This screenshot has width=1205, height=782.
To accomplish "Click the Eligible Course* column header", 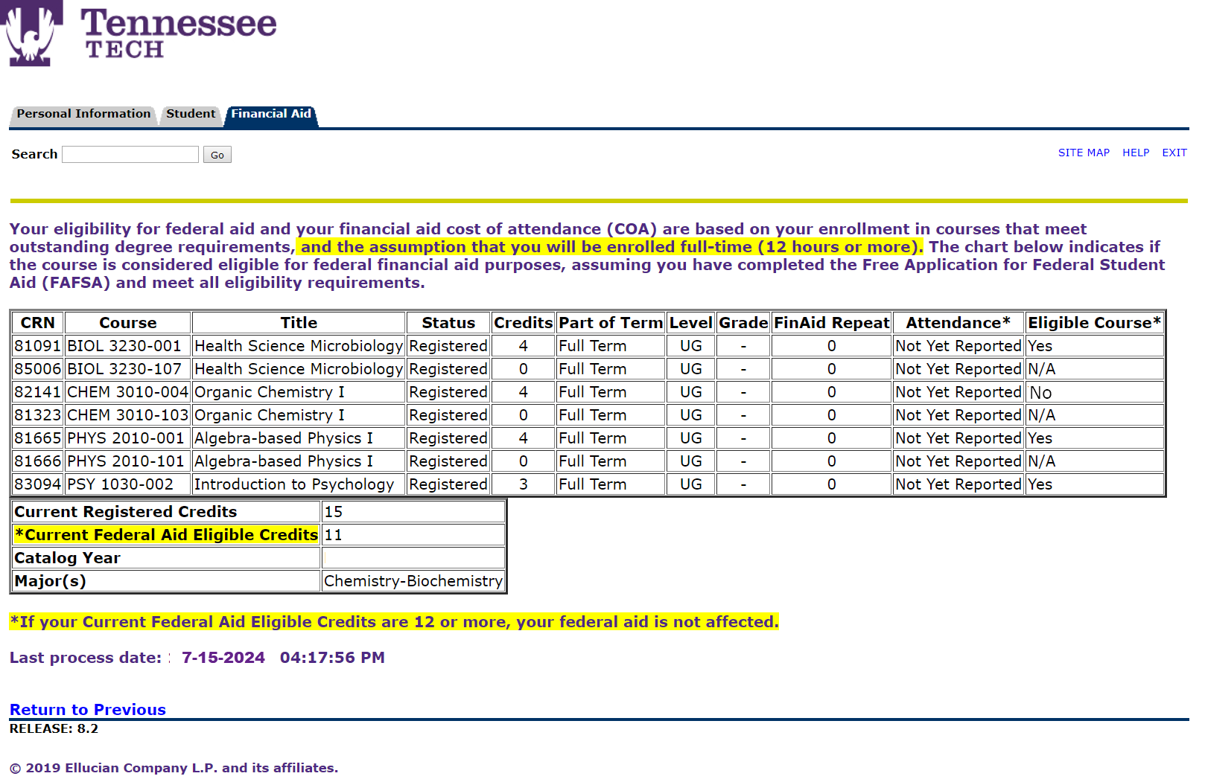I will coord(1093,323).
